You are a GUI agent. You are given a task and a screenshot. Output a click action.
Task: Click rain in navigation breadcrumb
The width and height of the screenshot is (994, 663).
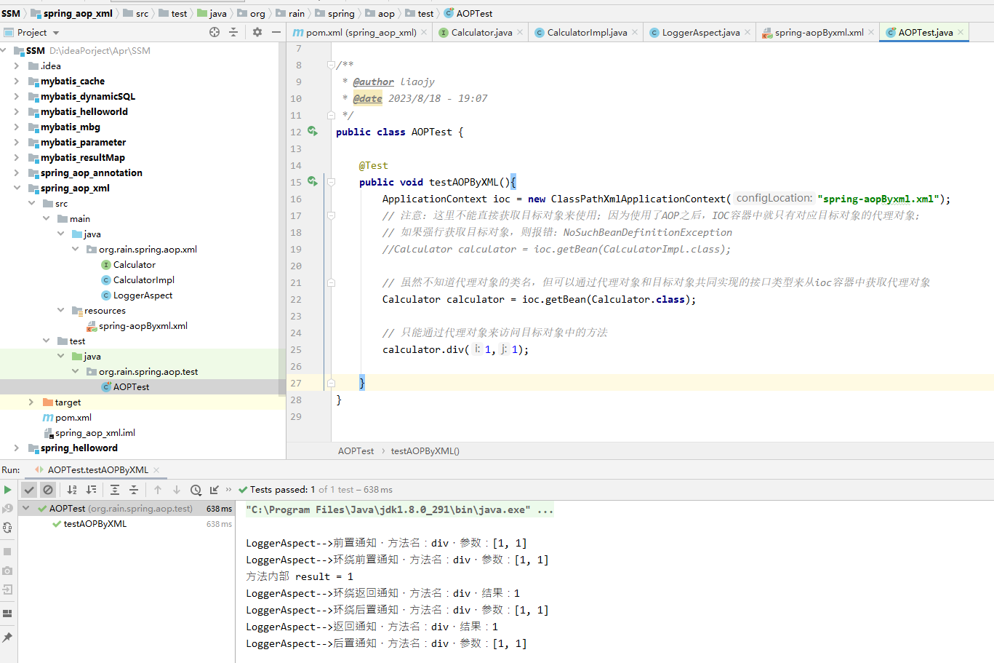point(289,13)
